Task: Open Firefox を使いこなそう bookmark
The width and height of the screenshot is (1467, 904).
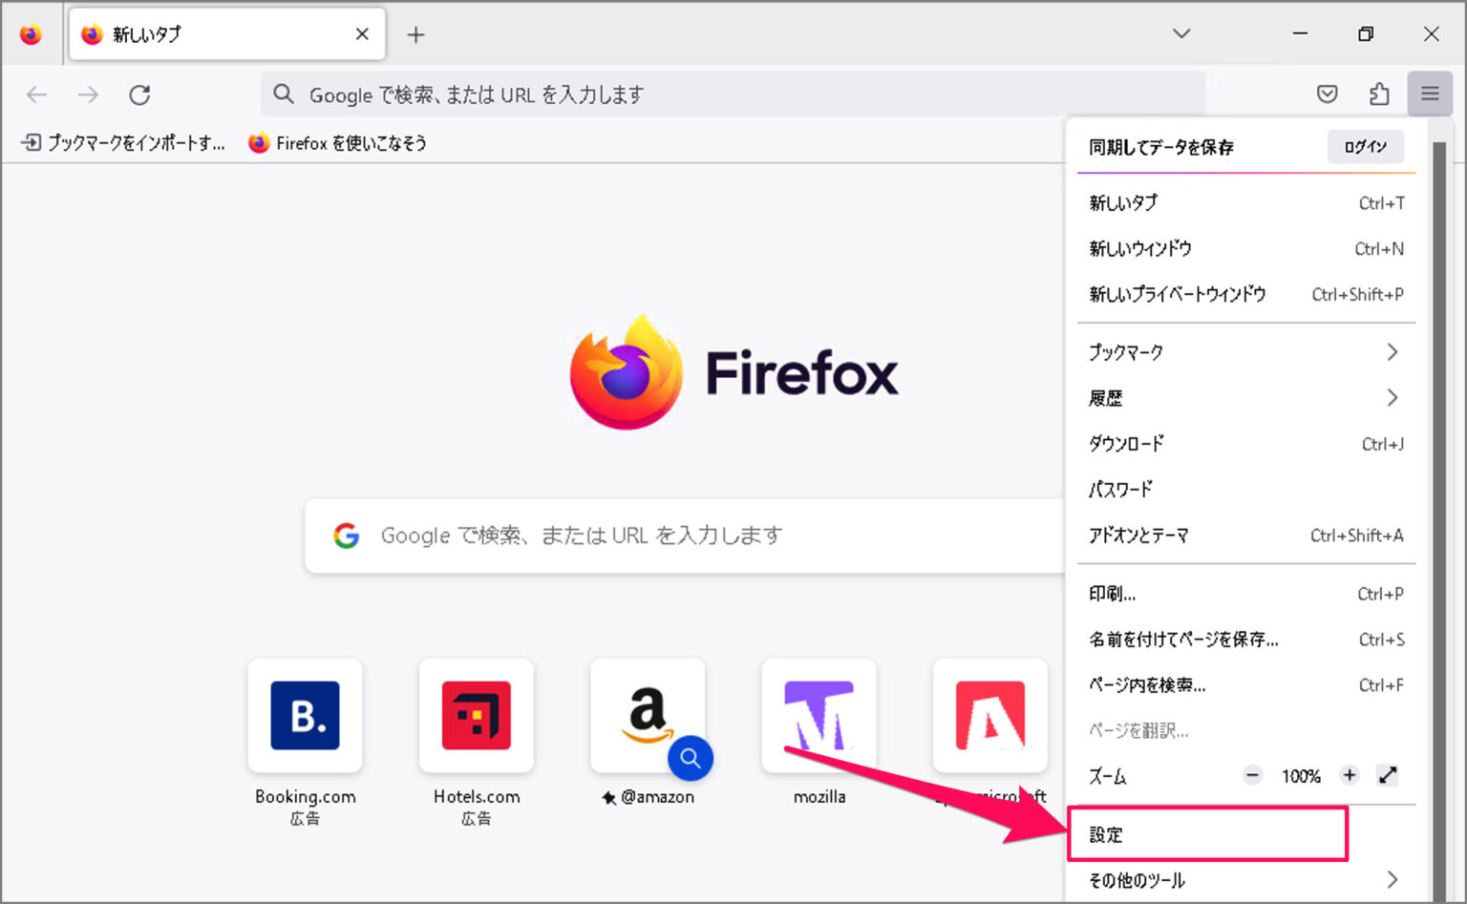Action: coord(337,143)
